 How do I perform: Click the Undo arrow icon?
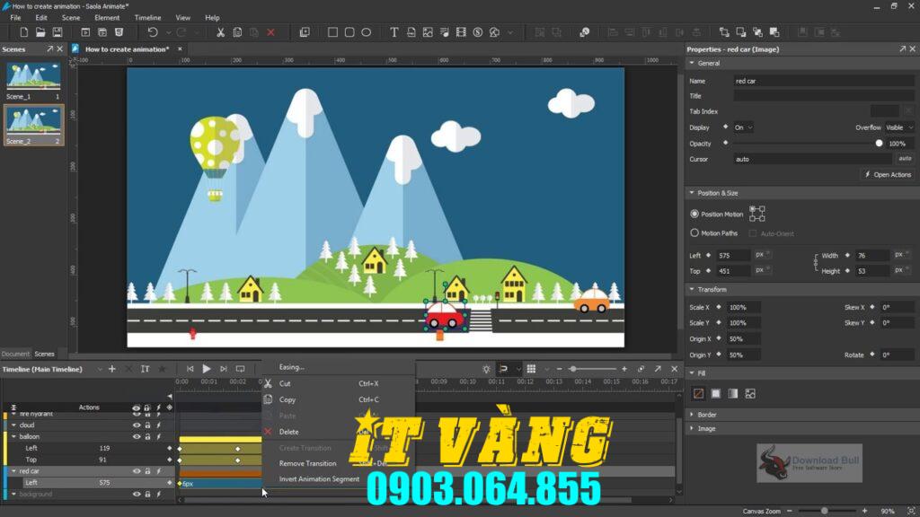pyautogui.click(x=154, y=31)
